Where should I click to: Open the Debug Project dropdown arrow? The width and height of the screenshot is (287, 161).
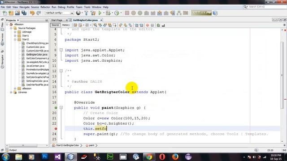pos(112,13)
